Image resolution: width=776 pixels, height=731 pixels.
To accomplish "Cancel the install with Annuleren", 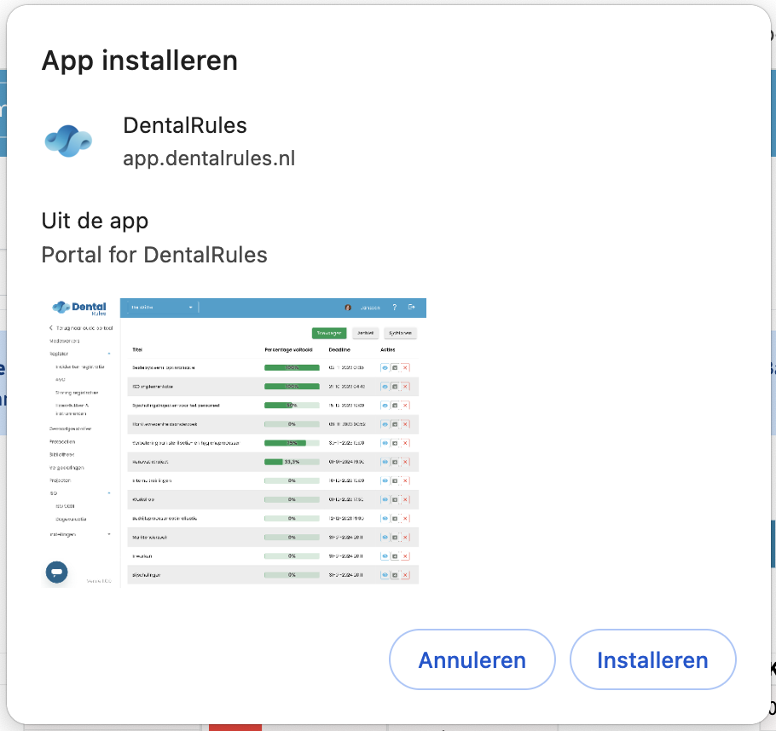I will click(472, 659).
